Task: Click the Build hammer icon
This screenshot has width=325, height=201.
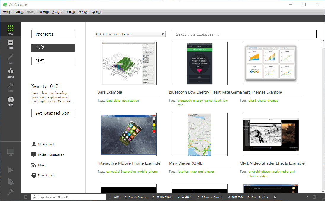Action: pyautogui.click(x=11, y=192)
